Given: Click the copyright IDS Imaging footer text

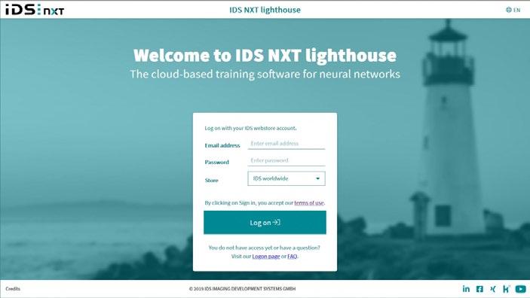Looking at the screenshot, I should tap(242, 289).
